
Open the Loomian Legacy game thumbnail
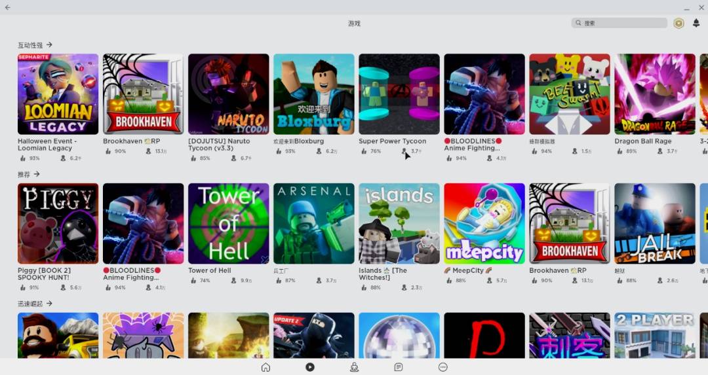[x=58, y=94]
